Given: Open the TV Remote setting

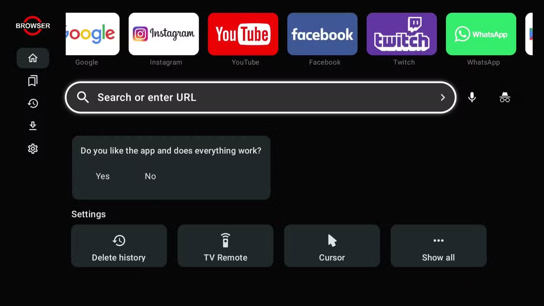Looking at the screenshot, I should 225,246.
